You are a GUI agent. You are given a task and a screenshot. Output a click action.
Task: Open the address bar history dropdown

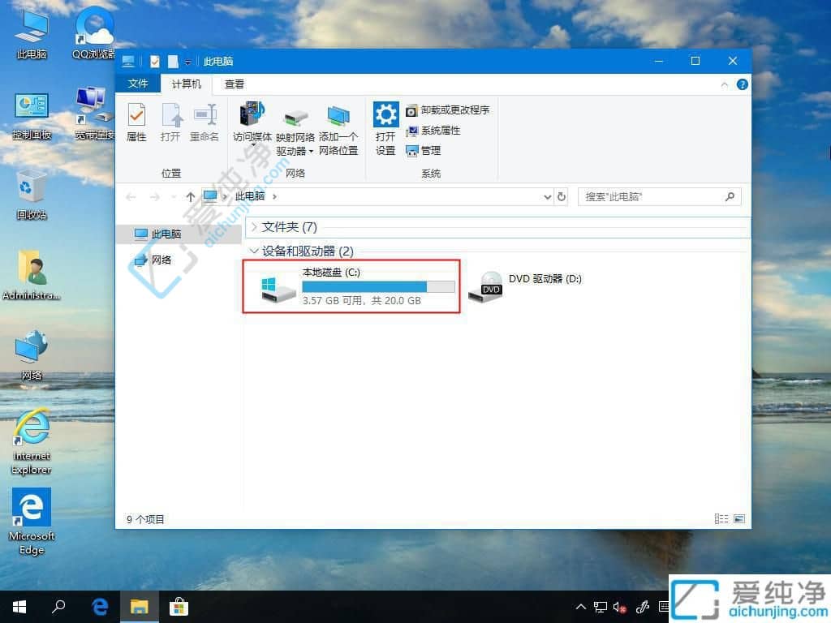pos(547,196)
